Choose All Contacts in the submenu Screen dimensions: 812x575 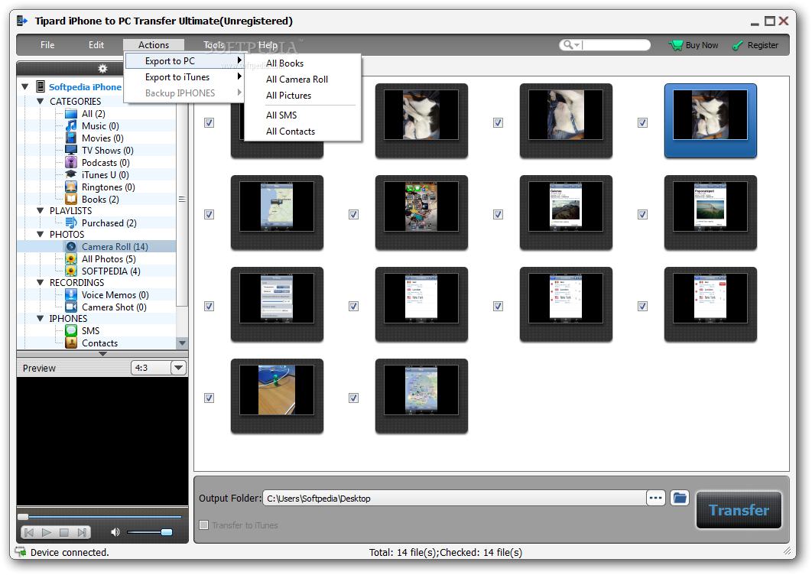291,132
